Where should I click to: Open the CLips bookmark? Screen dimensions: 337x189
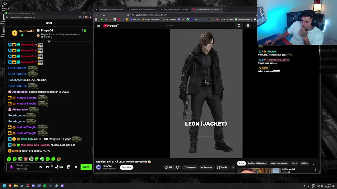click(181, 19)
